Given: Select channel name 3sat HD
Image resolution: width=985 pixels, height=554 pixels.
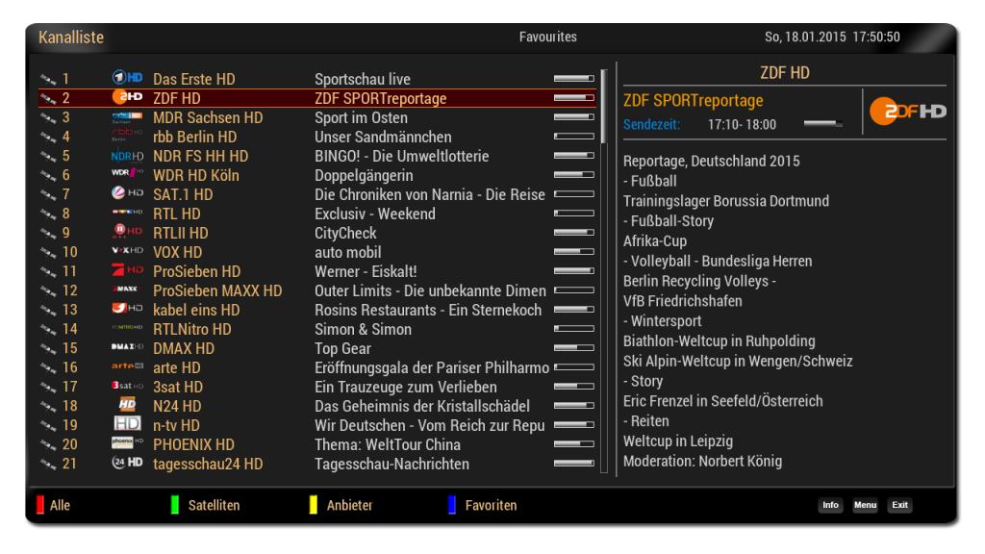Looking at the screenshot, I should (x=178, y=387).
